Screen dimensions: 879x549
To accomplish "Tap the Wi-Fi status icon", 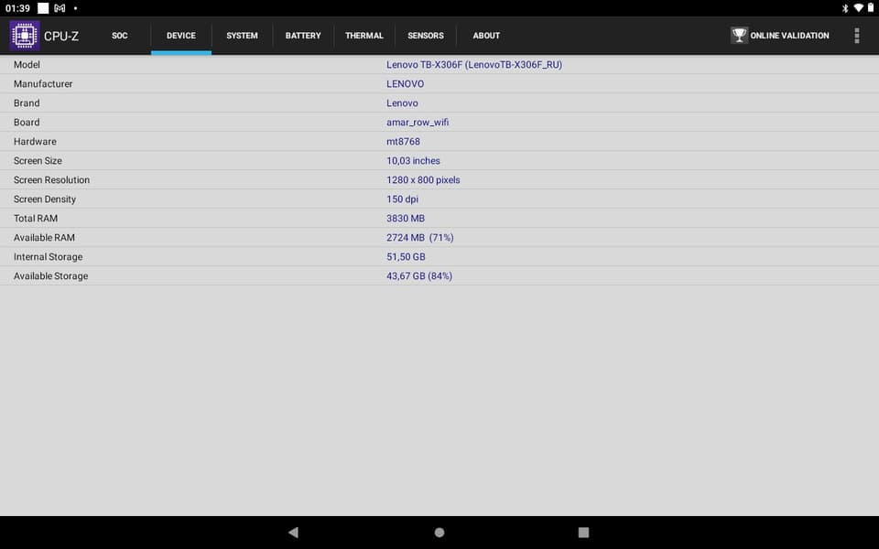I will 858,8.
